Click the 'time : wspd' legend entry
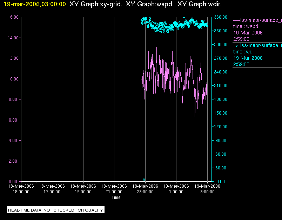The height and width of the screenshot is (220, 282). pos(246,26)
